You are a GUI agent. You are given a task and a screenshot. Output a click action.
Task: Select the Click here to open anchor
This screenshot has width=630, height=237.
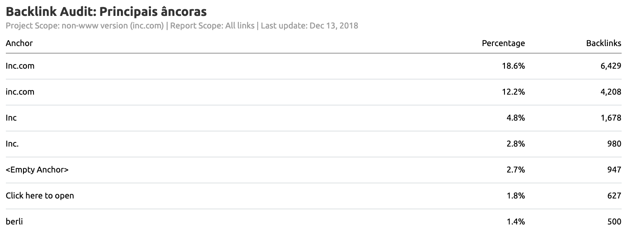click(x=40, y=196)
